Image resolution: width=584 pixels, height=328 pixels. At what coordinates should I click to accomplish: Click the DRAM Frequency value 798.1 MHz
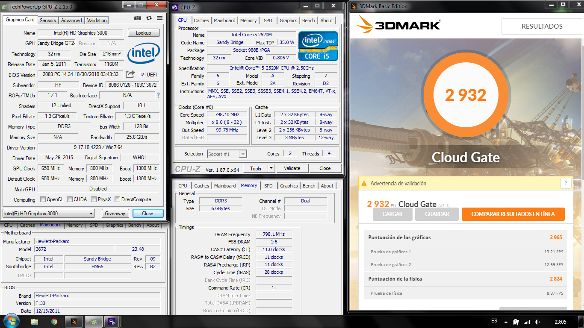(274, 234)
